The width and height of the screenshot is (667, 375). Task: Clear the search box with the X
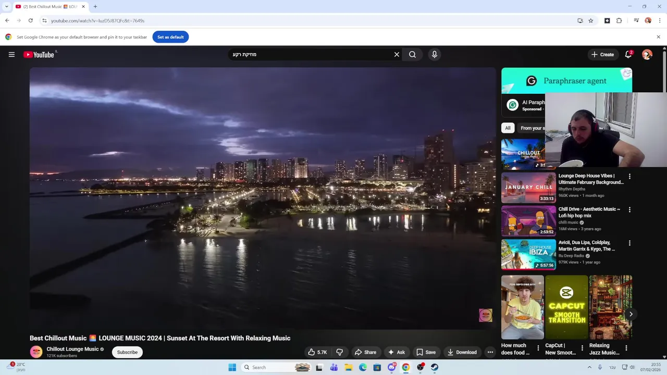397,54
